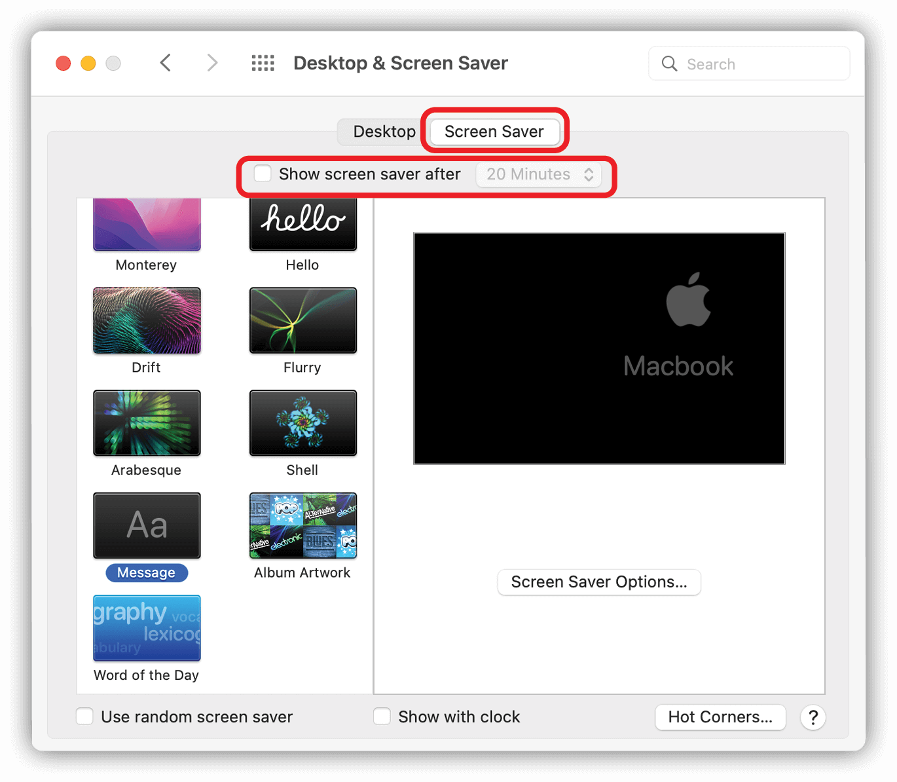Choose the Monterey screen saver thumbnail
The image size is (897, 782).
click(x=147, y=225)
